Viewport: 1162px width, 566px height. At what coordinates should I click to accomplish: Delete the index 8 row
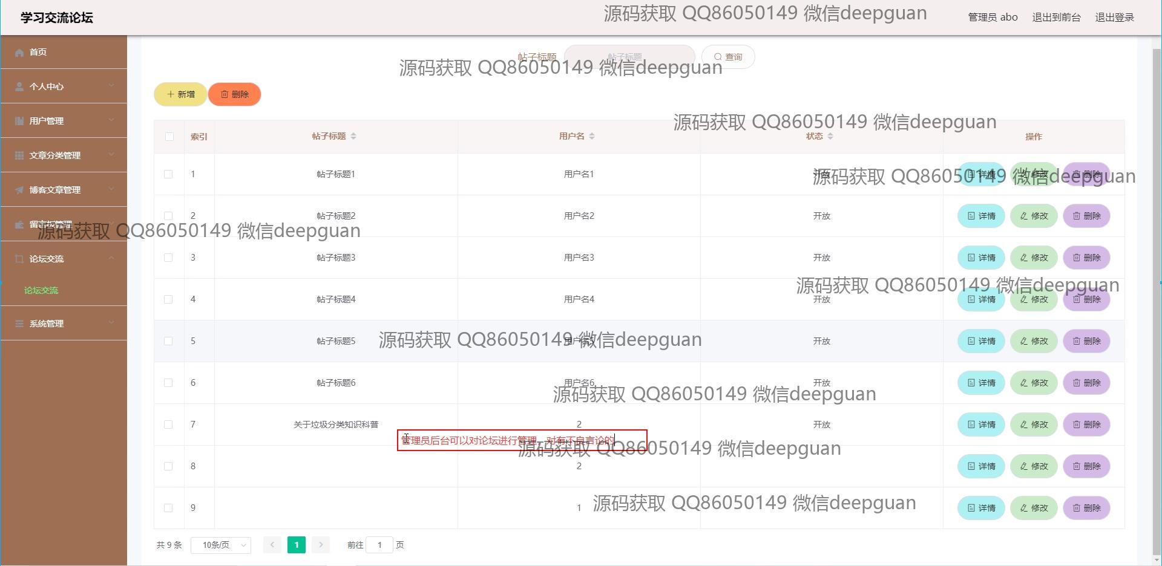tap(1086, 466)
